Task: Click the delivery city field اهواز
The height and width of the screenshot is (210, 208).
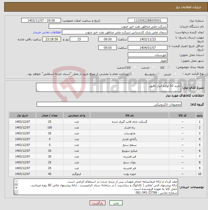Action: (x=148, y=60)
